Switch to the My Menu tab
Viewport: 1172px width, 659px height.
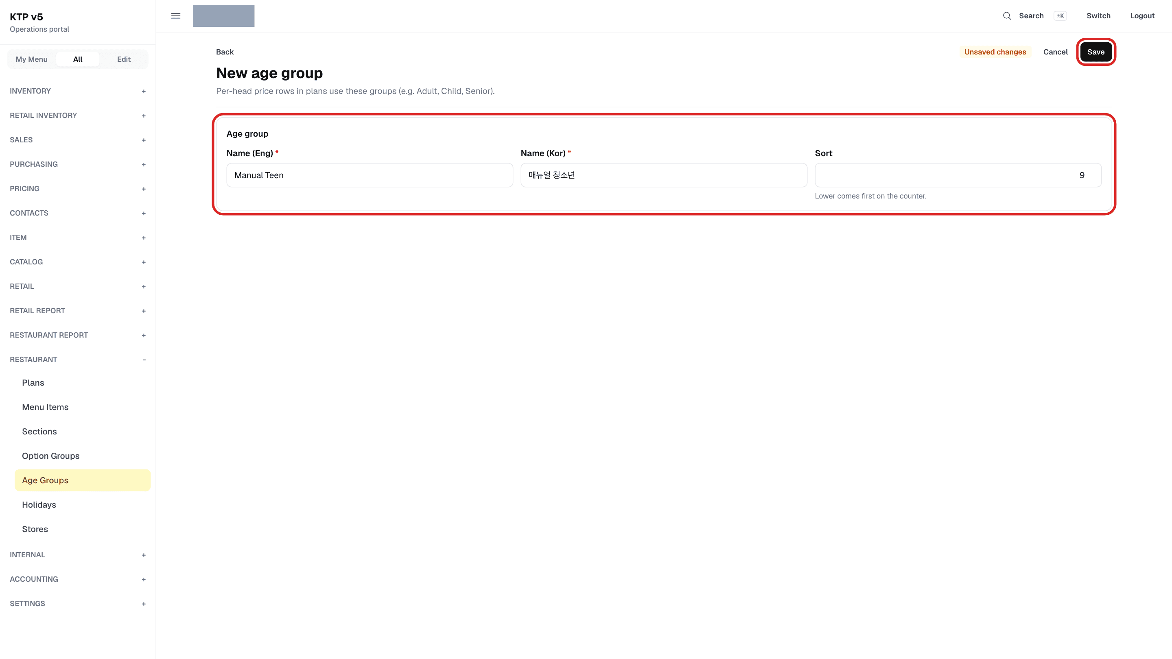31,59
